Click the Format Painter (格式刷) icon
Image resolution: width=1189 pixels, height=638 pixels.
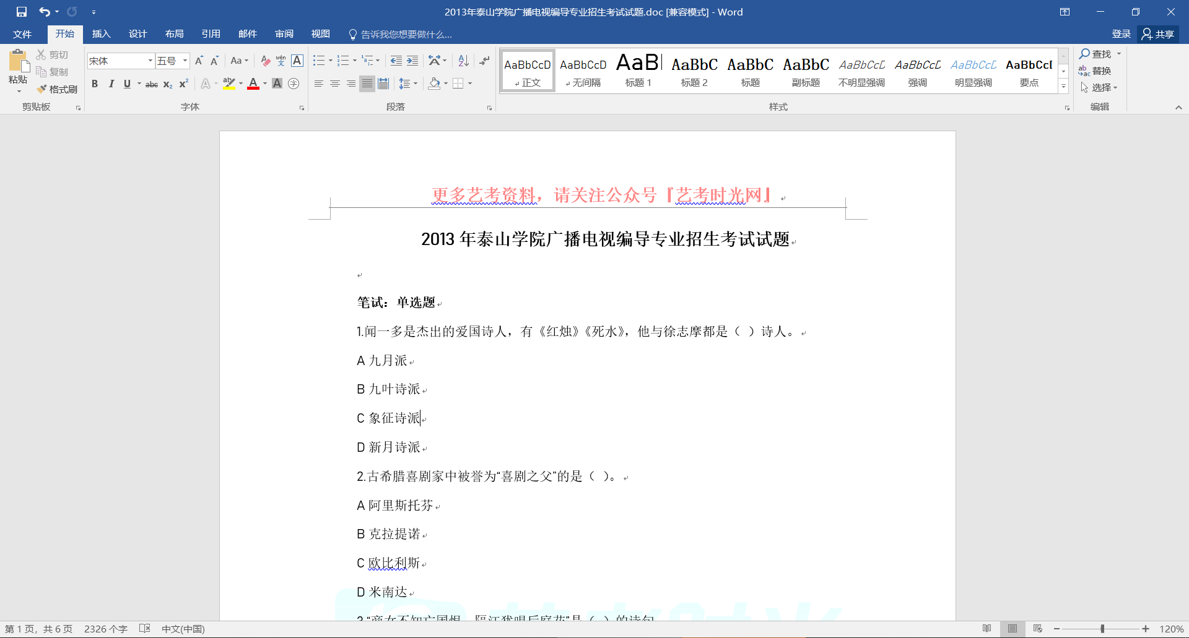click(x=57, y=89)
